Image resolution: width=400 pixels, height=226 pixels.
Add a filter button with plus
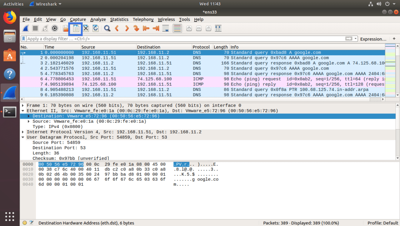pos(394,39)
